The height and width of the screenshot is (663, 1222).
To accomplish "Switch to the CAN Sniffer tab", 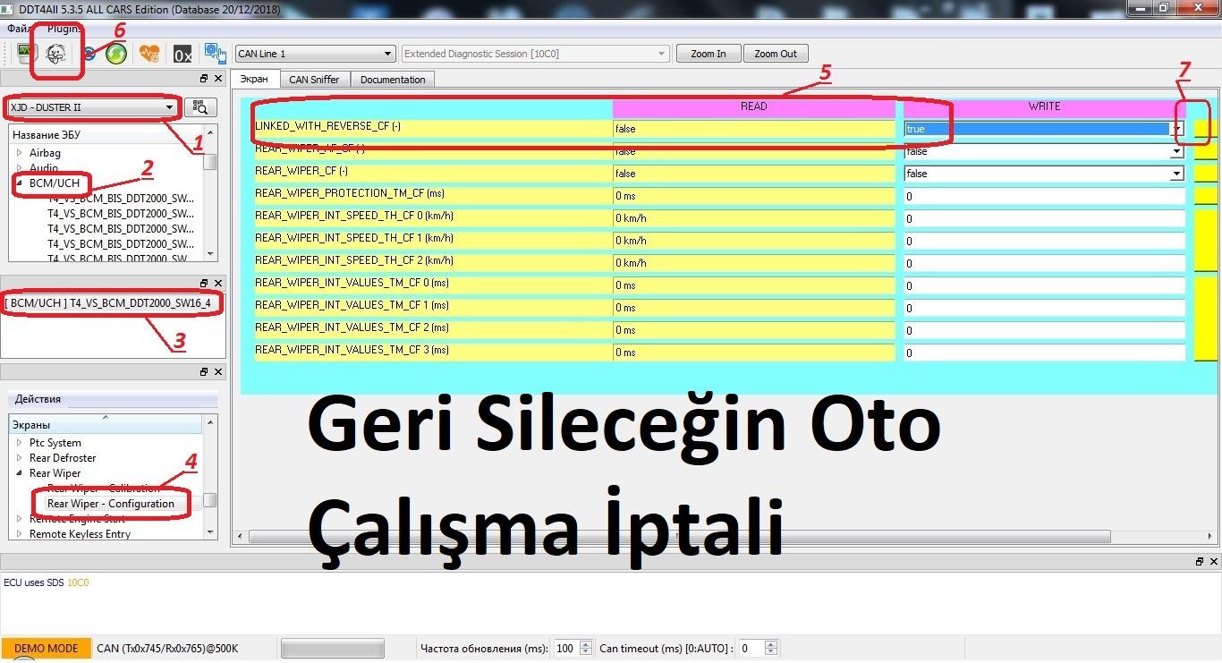I will 314,80.
